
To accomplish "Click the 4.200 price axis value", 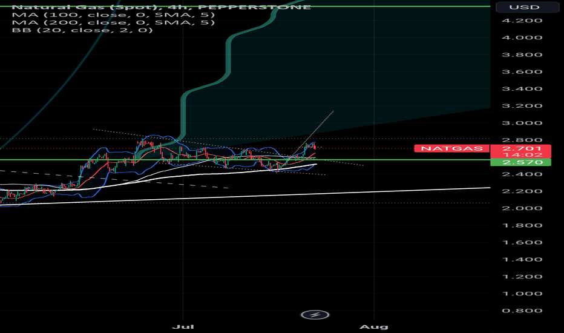I will pyautogui.click(x=522, y=21).
